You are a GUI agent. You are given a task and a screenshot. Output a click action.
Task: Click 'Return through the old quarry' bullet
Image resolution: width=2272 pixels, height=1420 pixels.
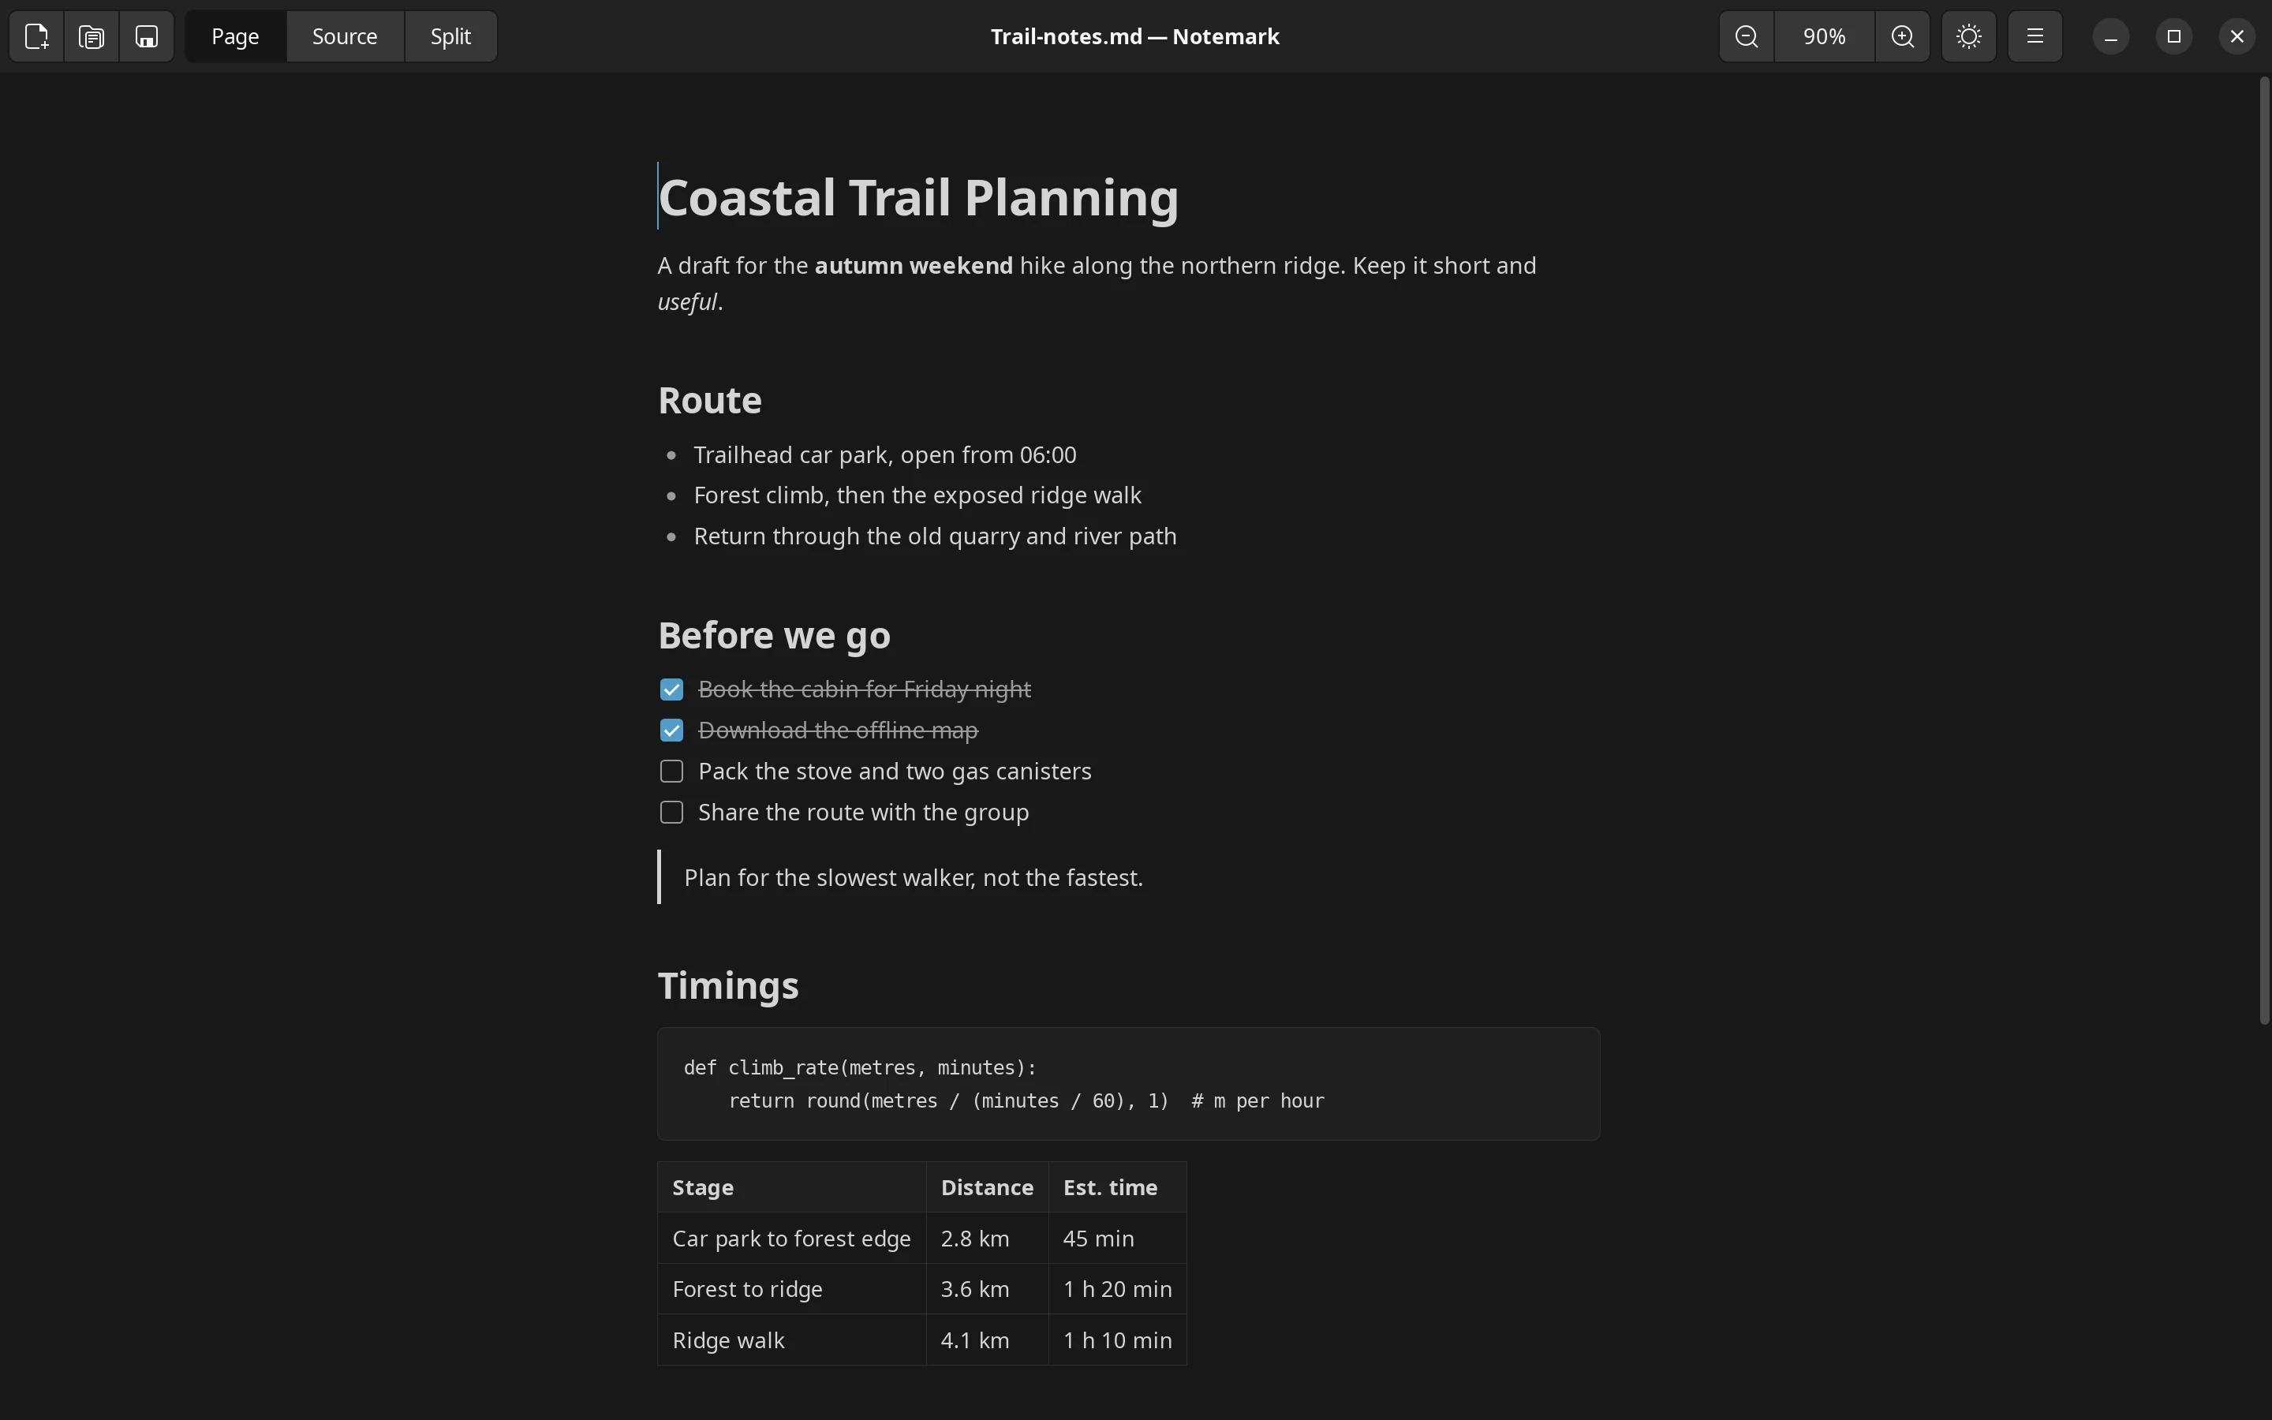click(x=935, y=536)
